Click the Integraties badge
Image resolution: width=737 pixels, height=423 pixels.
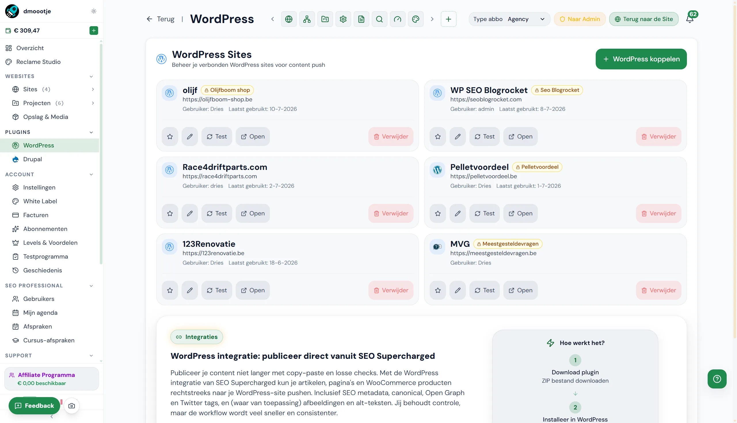[197, 337]
